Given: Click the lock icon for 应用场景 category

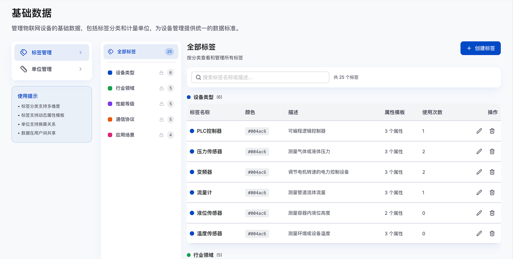Looking at the screenshot, I should point(161,135).
